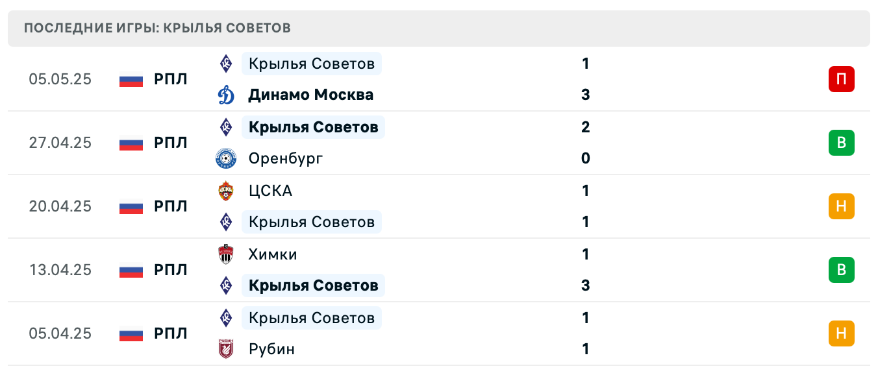Select РПЛ label in the 13.04.25 row
This screenshot has width=878, height=375.
pyautogui.click(x=171, y=270)
